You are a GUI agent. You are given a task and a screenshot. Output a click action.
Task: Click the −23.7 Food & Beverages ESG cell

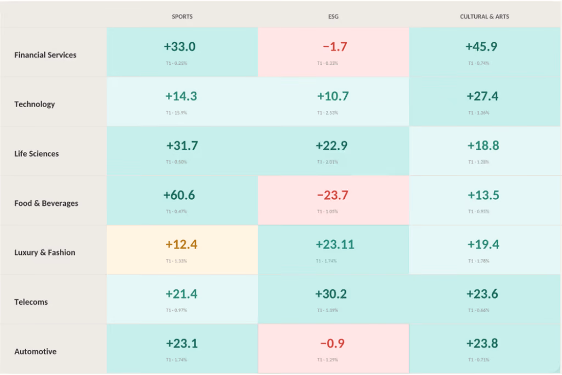coord(333,200)
